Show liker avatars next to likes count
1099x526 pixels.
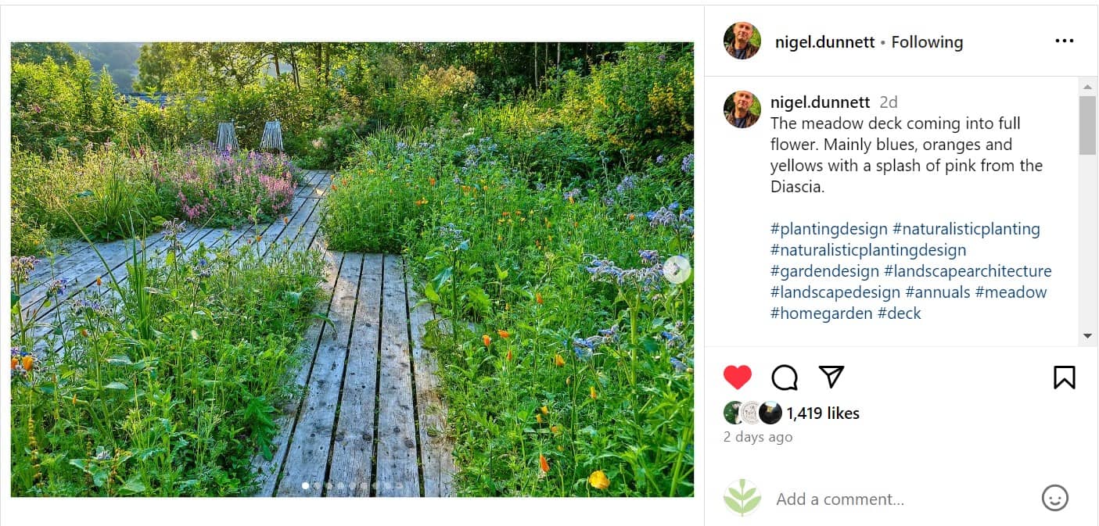[x=752, y=413]
